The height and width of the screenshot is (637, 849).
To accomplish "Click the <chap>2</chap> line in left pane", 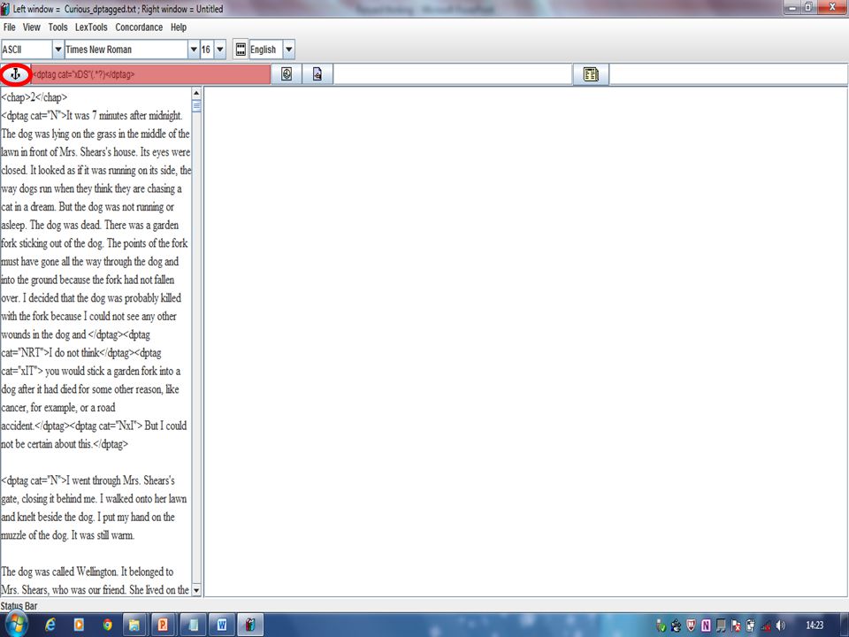I will 34,97.
